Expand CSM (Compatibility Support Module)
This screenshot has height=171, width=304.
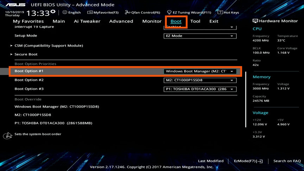point(49,46)
